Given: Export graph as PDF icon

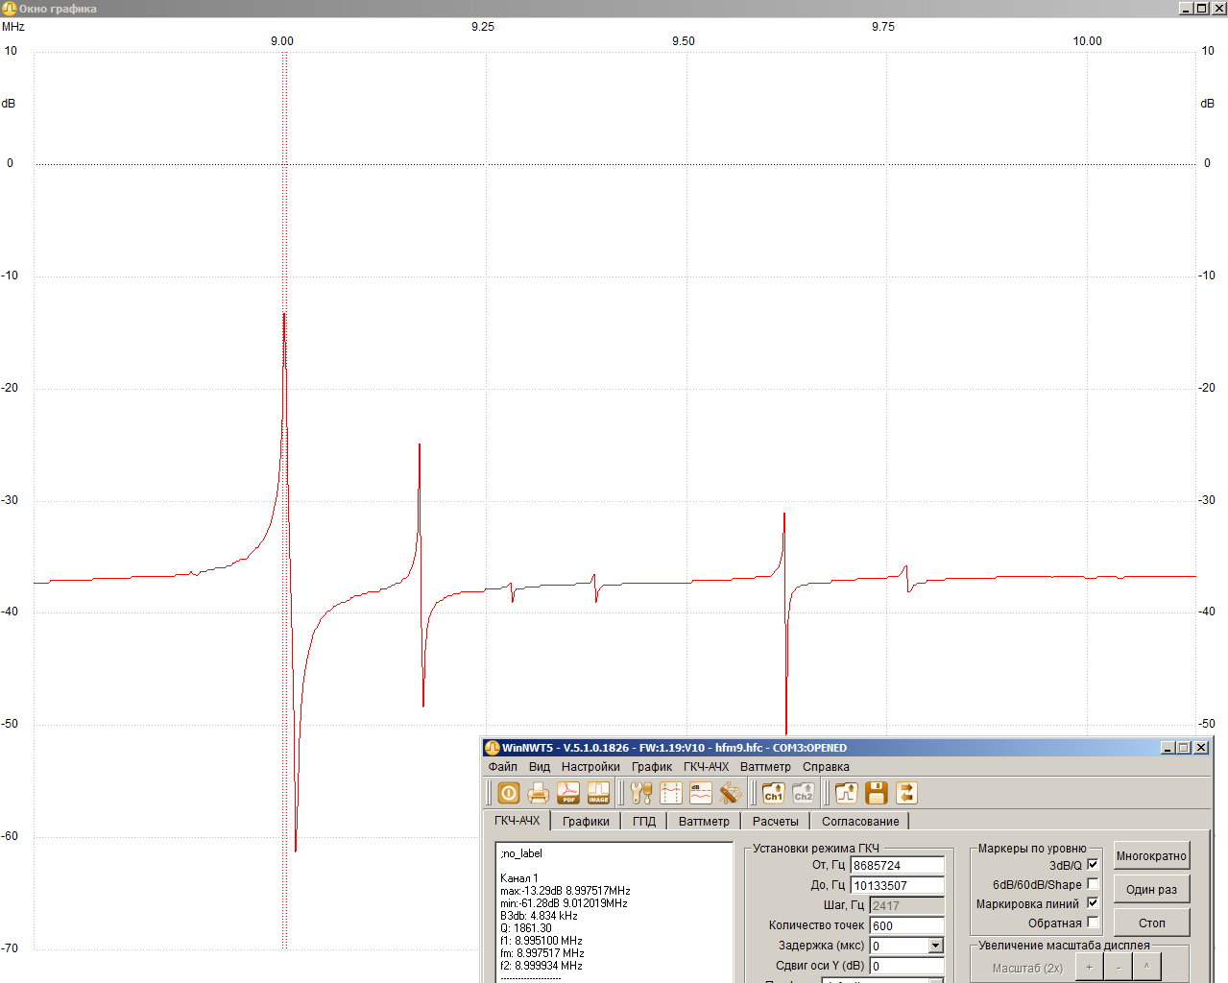Looking at the screenshot, I should 568,793.
